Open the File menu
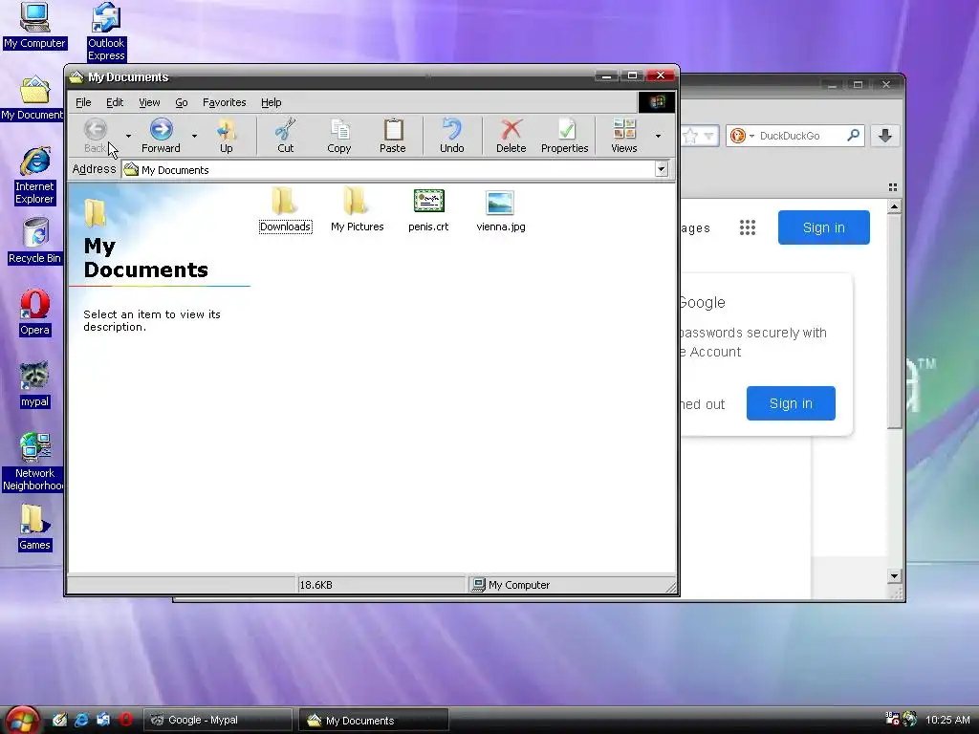 [x=83, y=102]
